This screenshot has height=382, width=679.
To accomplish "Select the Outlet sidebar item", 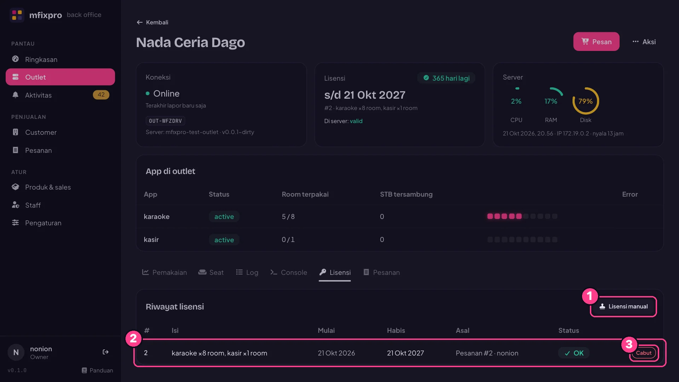I will pos(60,77).
